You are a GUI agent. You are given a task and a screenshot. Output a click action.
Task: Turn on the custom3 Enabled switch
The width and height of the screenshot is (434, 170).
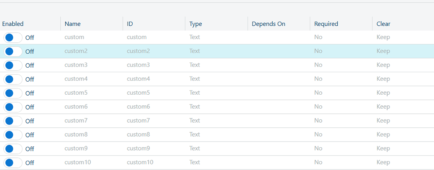click(x=13, y=66)
